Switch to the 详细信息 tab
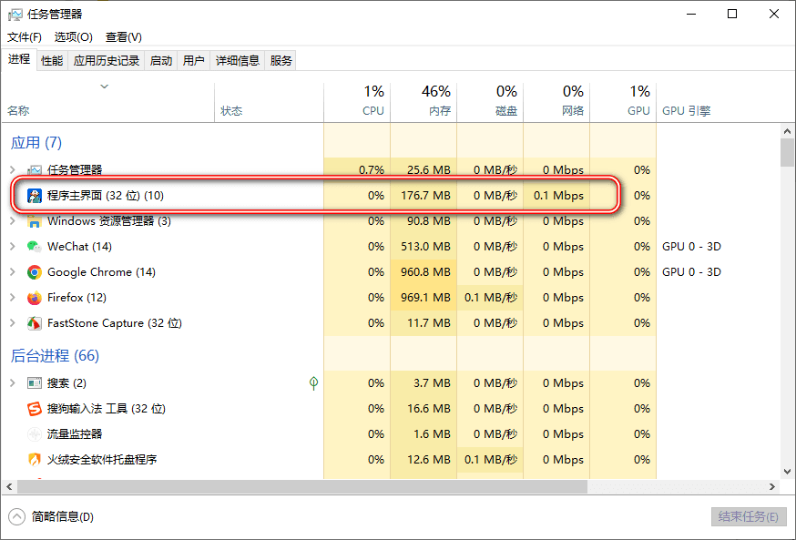Screen dimensions: 796x540 237,60
